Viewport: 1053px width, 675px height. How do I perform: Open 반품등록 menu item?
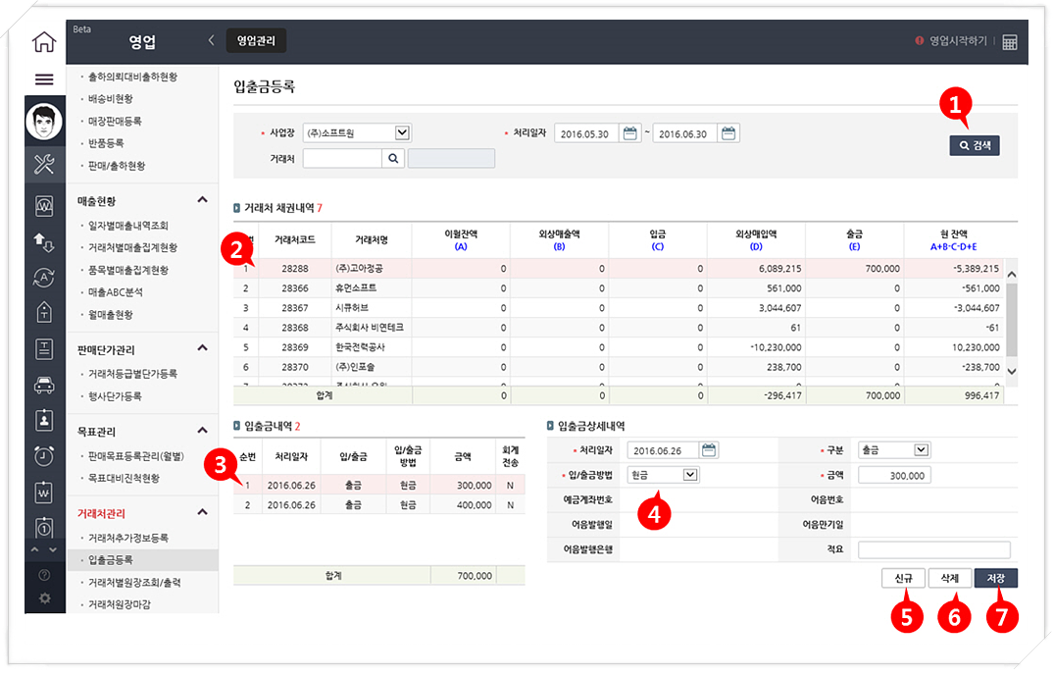tap(106, 143)
